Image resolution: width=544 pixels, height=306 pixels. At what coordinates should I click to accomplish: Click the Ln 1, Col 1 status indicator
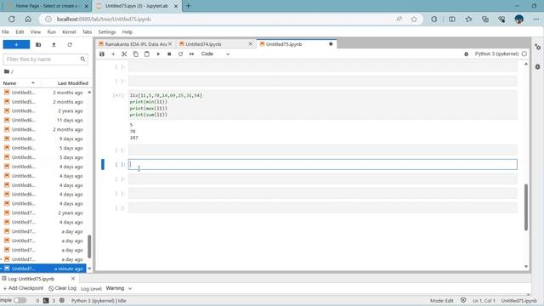(484, 301)
